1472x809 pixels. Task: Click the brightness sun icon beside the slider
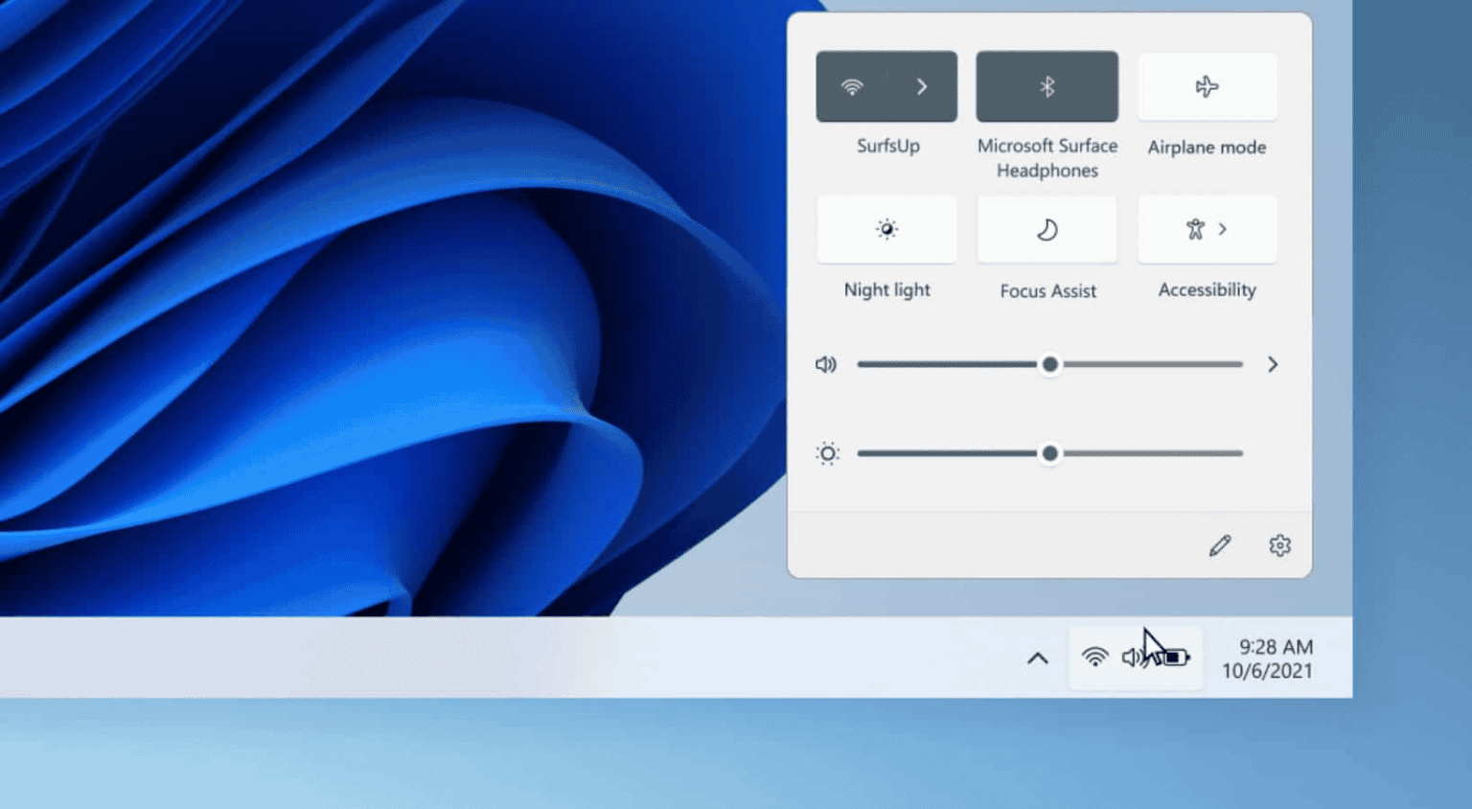click(x=826, y=452)
